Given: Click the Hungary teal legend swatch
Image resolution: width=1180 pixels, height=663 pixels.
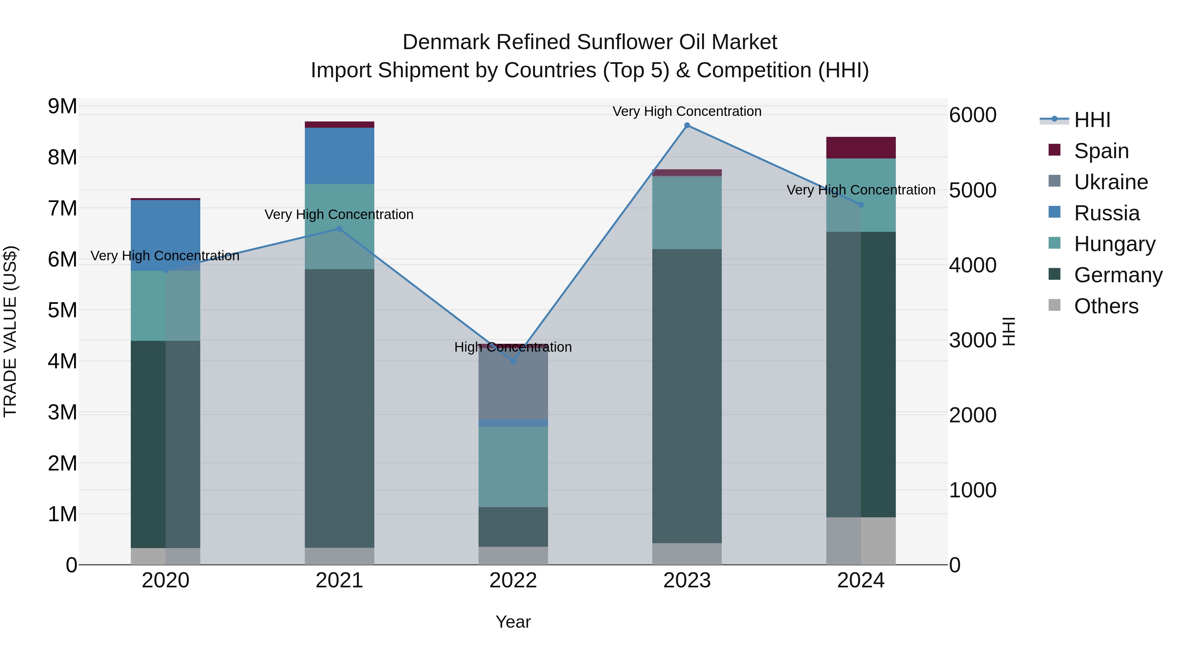Looking at the screenshot, I should tap(1054, 243).
